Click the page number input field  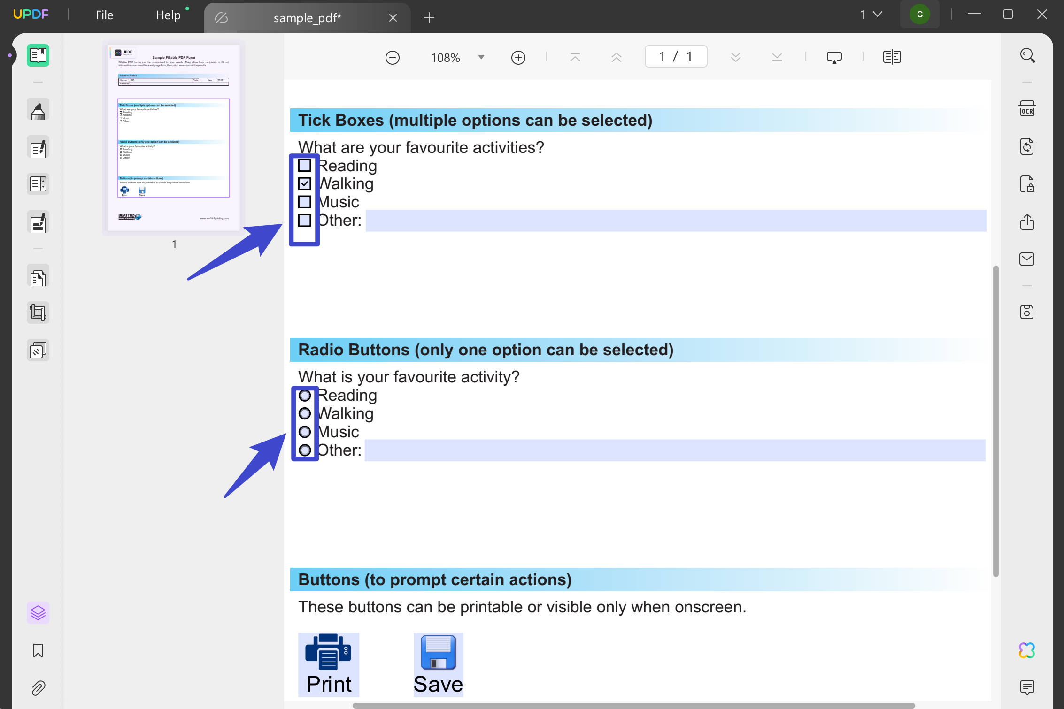point(676,57)
